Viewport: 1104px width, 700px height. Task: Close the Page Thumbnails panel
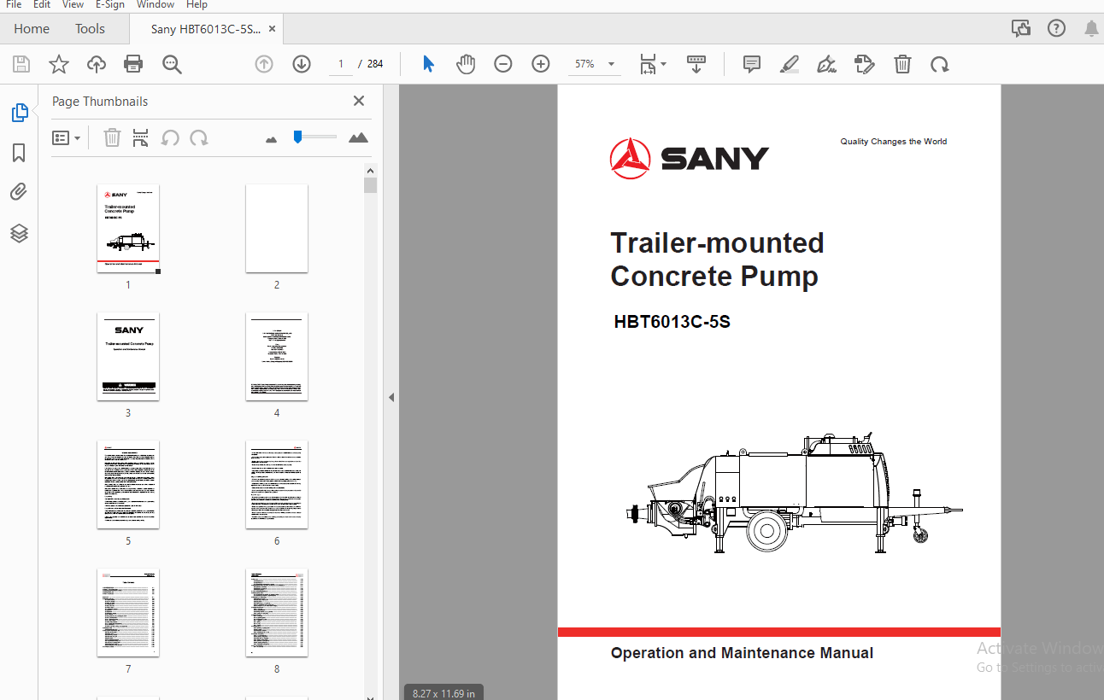point(359,101)
